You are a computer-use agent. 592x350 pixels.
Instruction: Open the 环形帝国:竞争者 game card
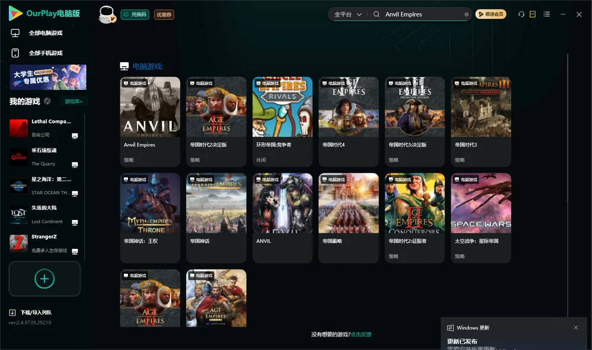coord(282,121)
